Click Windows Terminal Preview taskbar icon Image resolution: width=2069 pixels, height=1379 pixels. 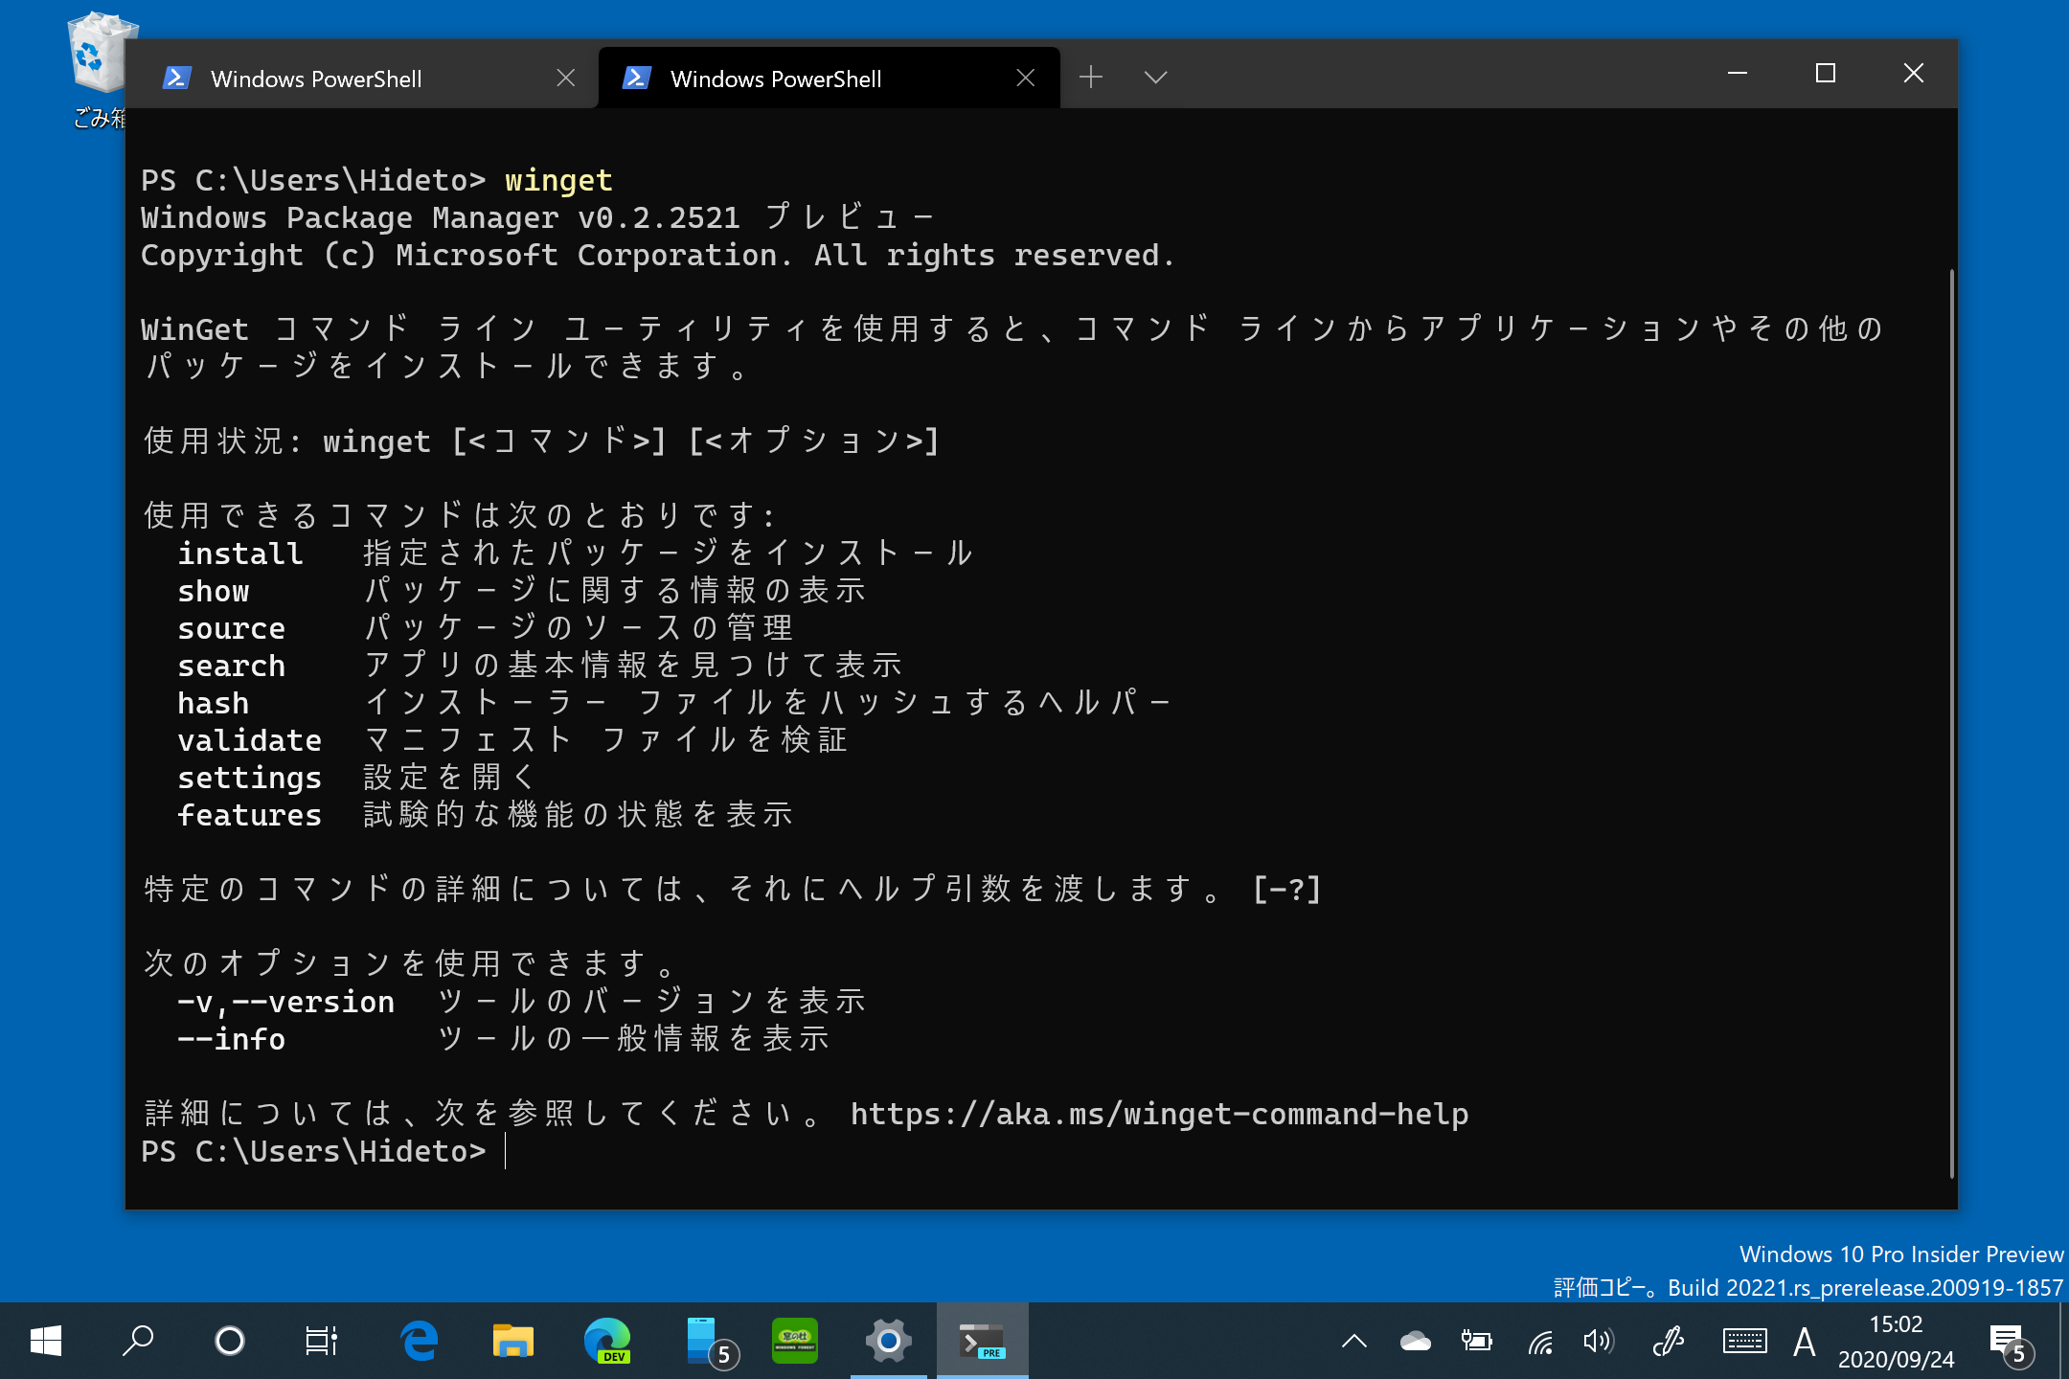pyautogui.click(x=983, y=1341)
